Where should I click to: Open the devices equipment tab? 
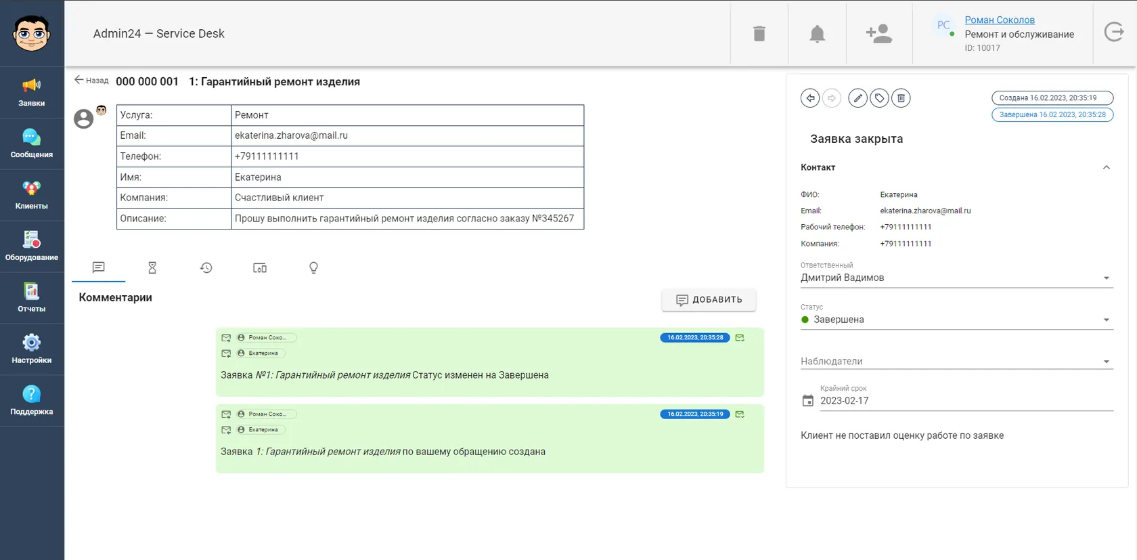pyautogui.click(x=260, y=267)
